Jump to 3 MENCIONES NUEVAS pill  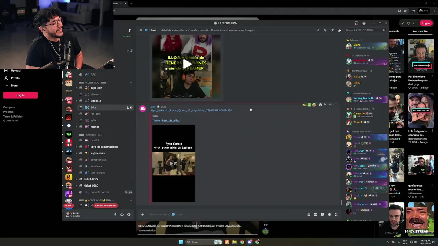pyautogui.click(x=106, y=205)
